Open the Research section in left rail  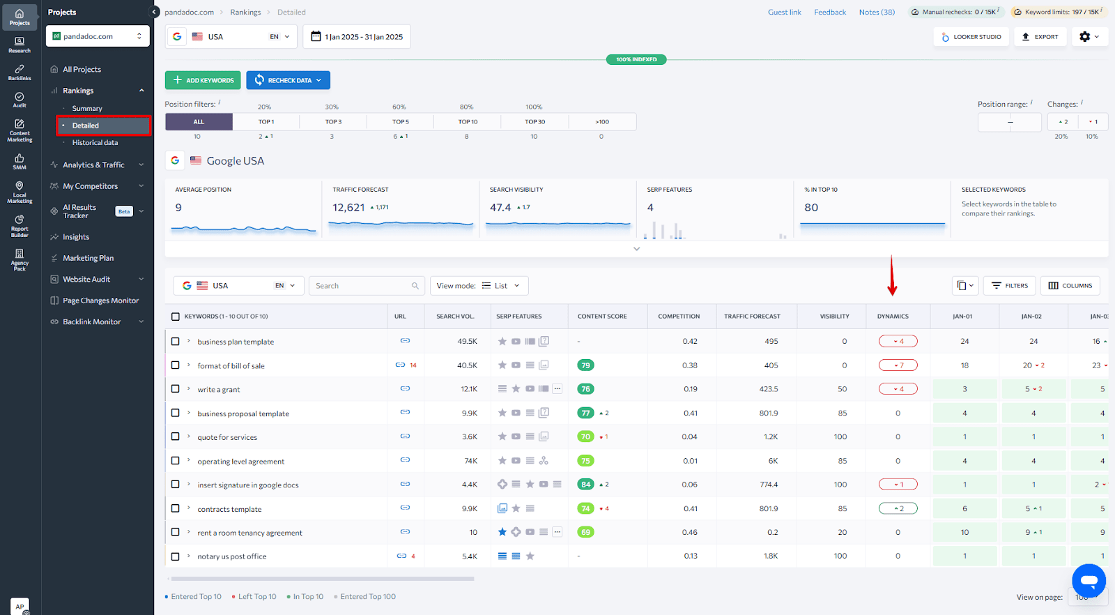pyautogui.click(x=20, y=45)
